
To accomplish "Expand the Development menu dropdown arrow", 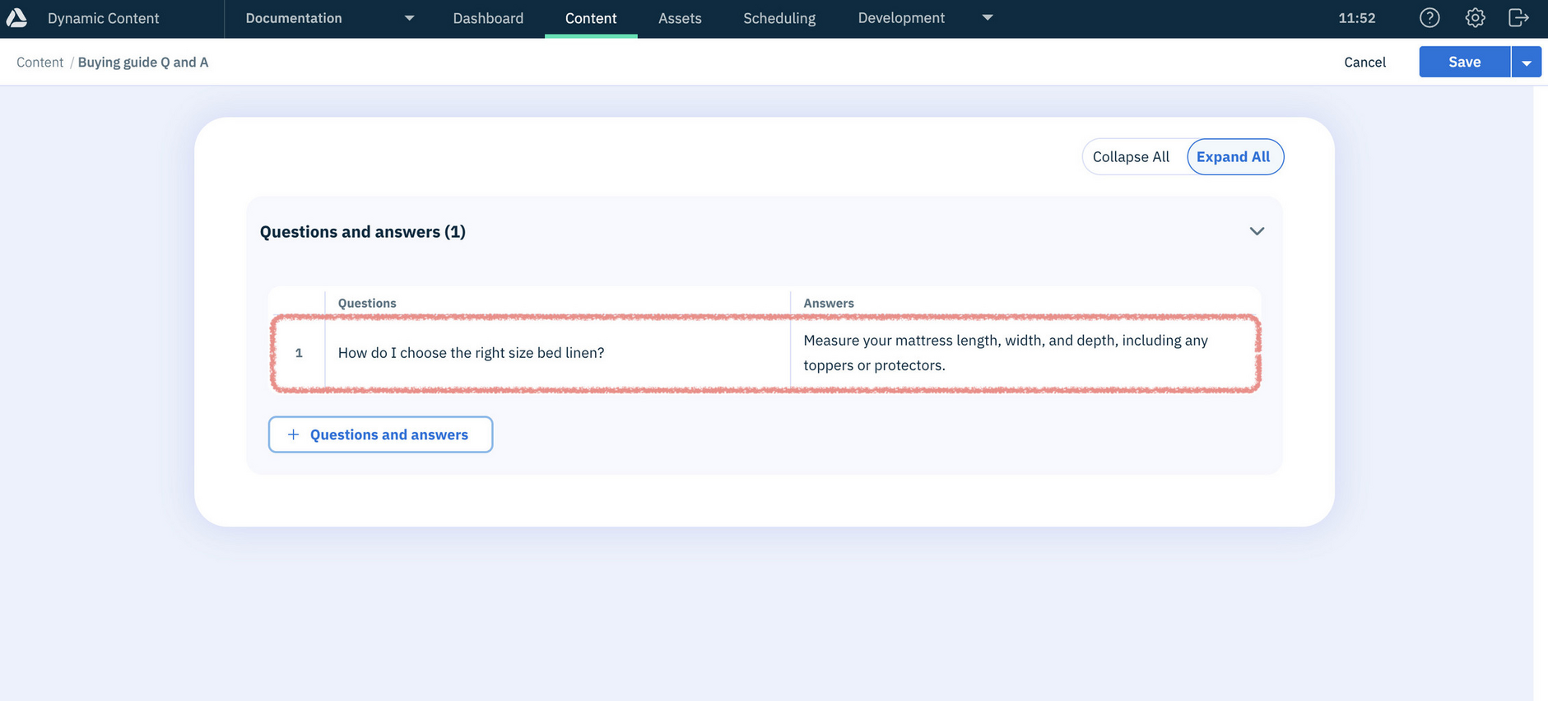I will [988, 18].
